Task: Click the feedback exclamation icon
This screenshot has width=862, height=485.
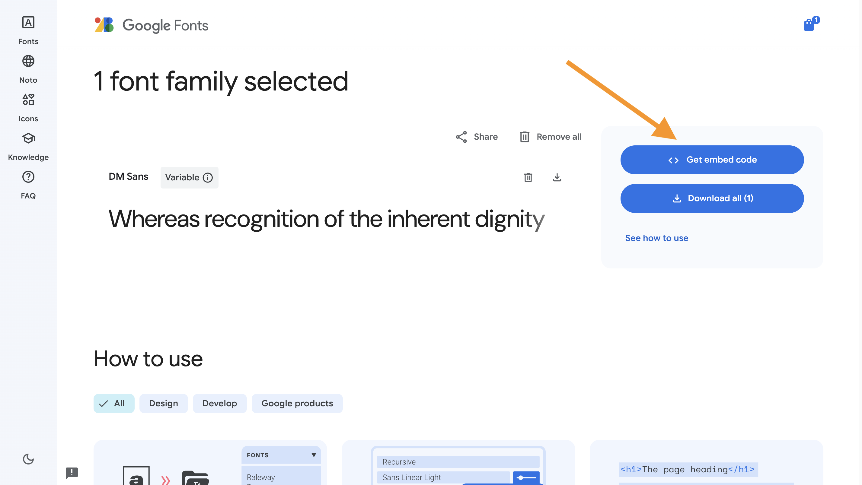Action: 72,473
